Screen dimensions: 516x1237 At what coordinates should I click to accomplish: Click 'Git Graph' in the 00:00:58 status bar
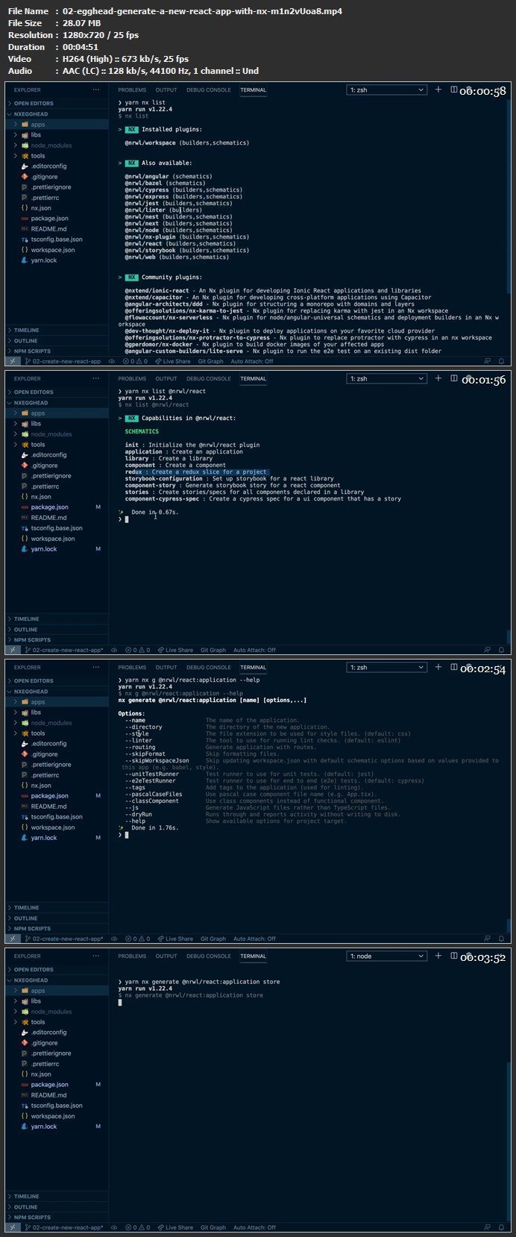[x=213, y=361]
